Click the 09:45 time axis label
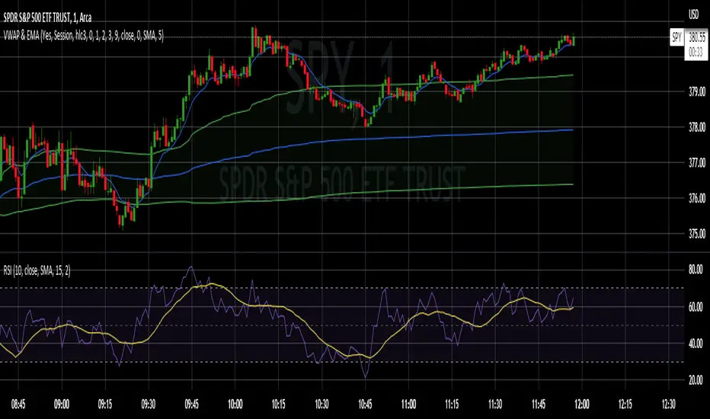This screenshot has height=419, width=710. tap(191, 404)
